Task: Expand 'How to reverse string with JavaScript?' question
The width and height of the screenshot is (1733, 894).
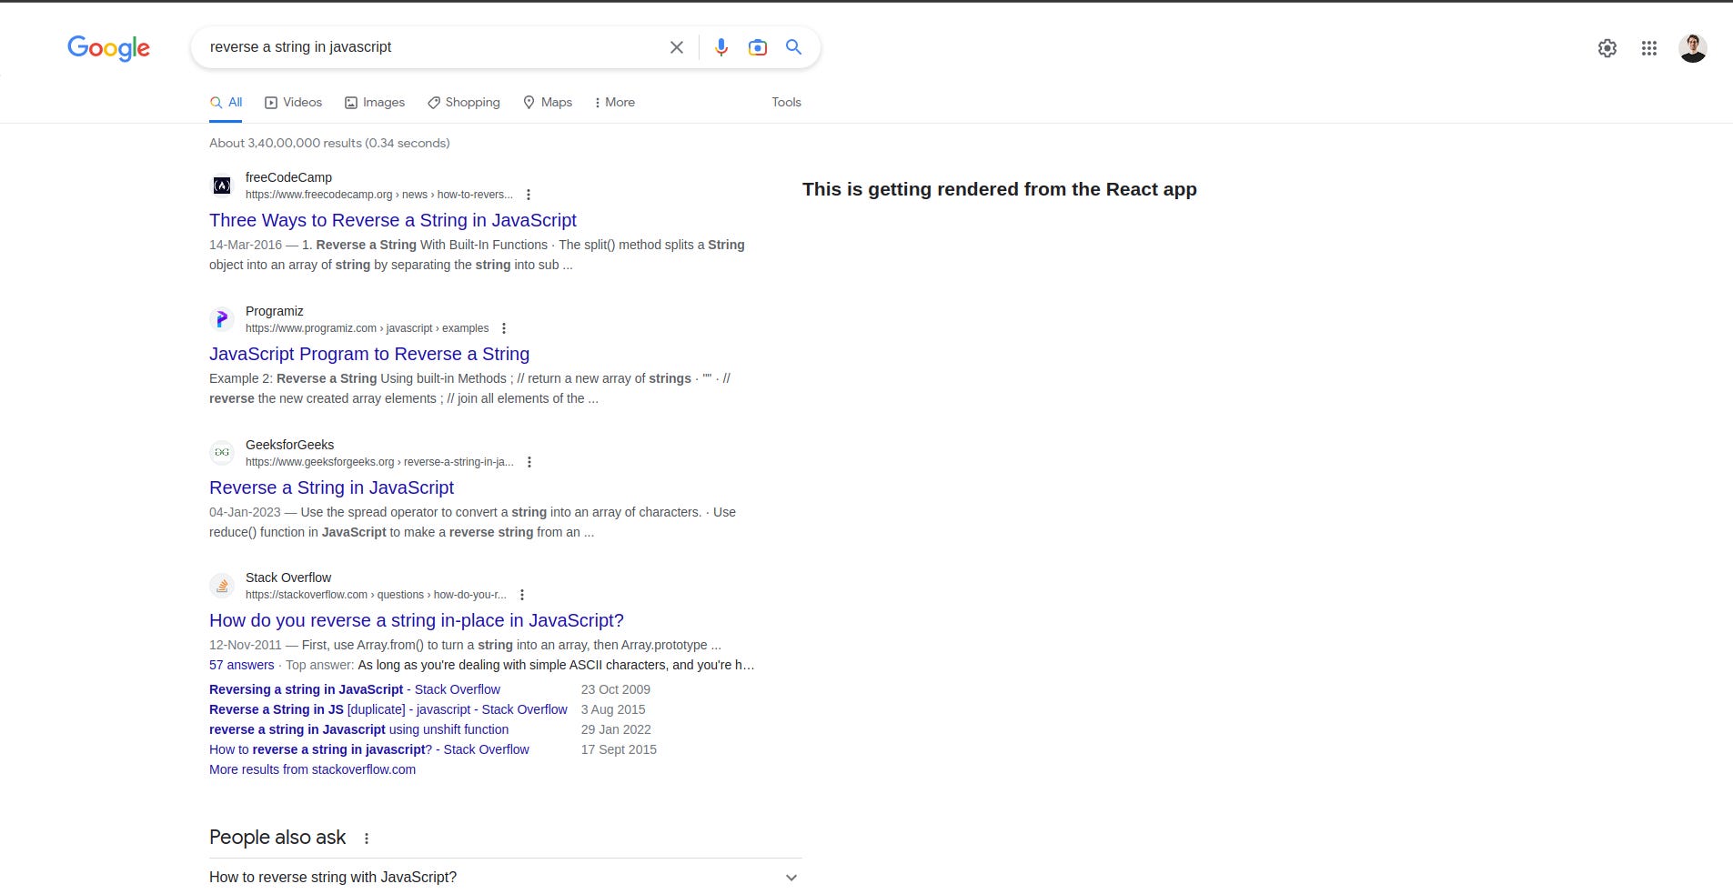Action: tap(505, 878)
